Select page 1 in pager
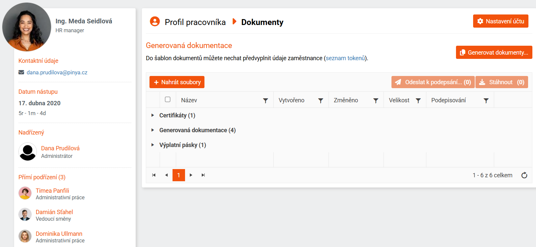The image size is (536, 247). point(179,175)
